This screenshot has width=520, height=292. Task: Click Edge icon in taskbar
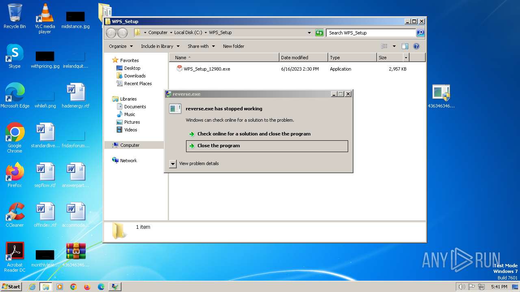tap(101, 287)
